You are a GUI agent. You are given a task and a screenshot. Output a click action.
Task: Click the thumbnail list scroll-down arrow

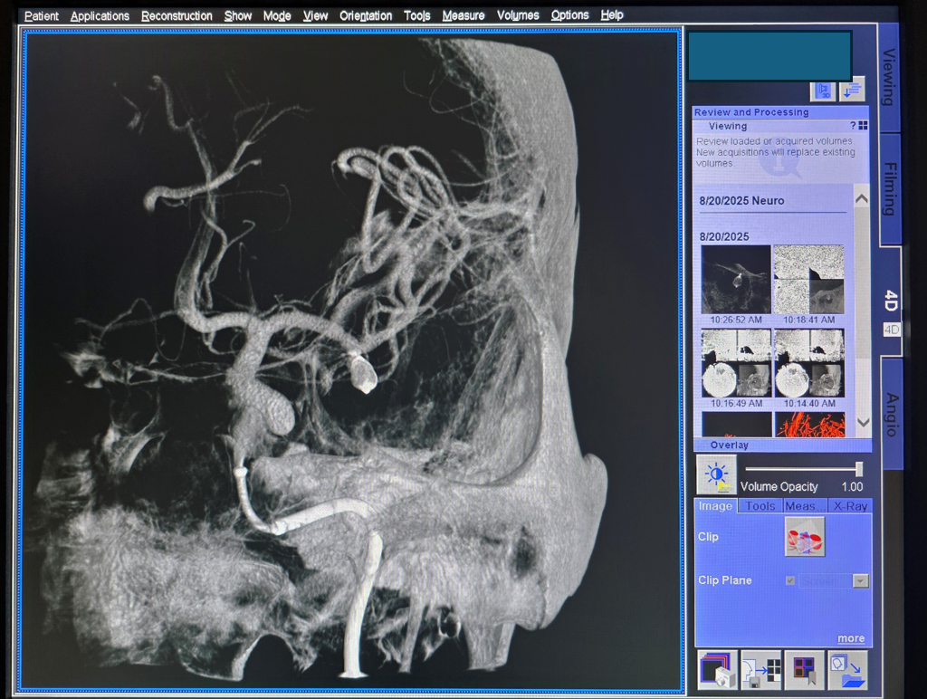coord(862,422)
